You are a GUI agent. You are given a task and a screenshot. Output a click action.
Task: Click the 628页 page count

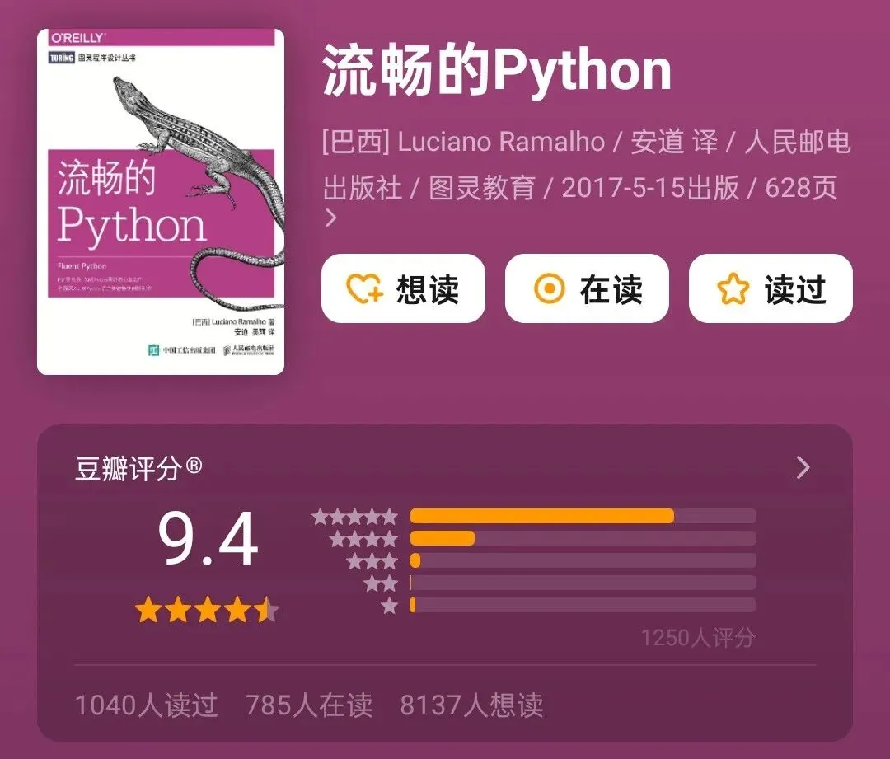click(x=801, y=187)
